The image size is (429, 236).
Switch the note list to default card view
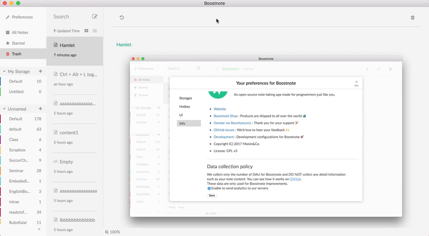coord(86,31)
